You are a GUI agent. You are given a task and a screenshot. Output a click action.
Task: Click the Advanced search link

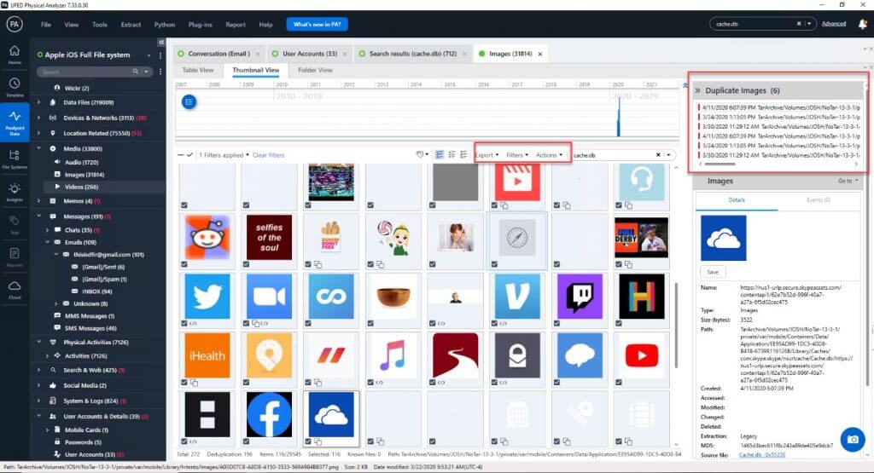834,24
